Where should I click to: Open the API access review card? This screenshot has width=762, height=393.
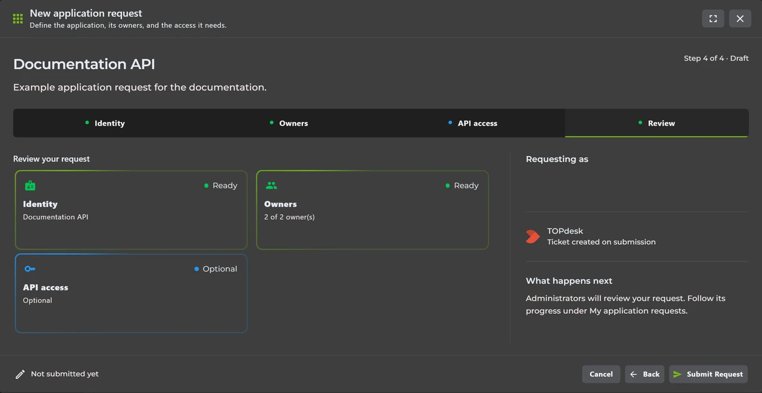[131, 294]
